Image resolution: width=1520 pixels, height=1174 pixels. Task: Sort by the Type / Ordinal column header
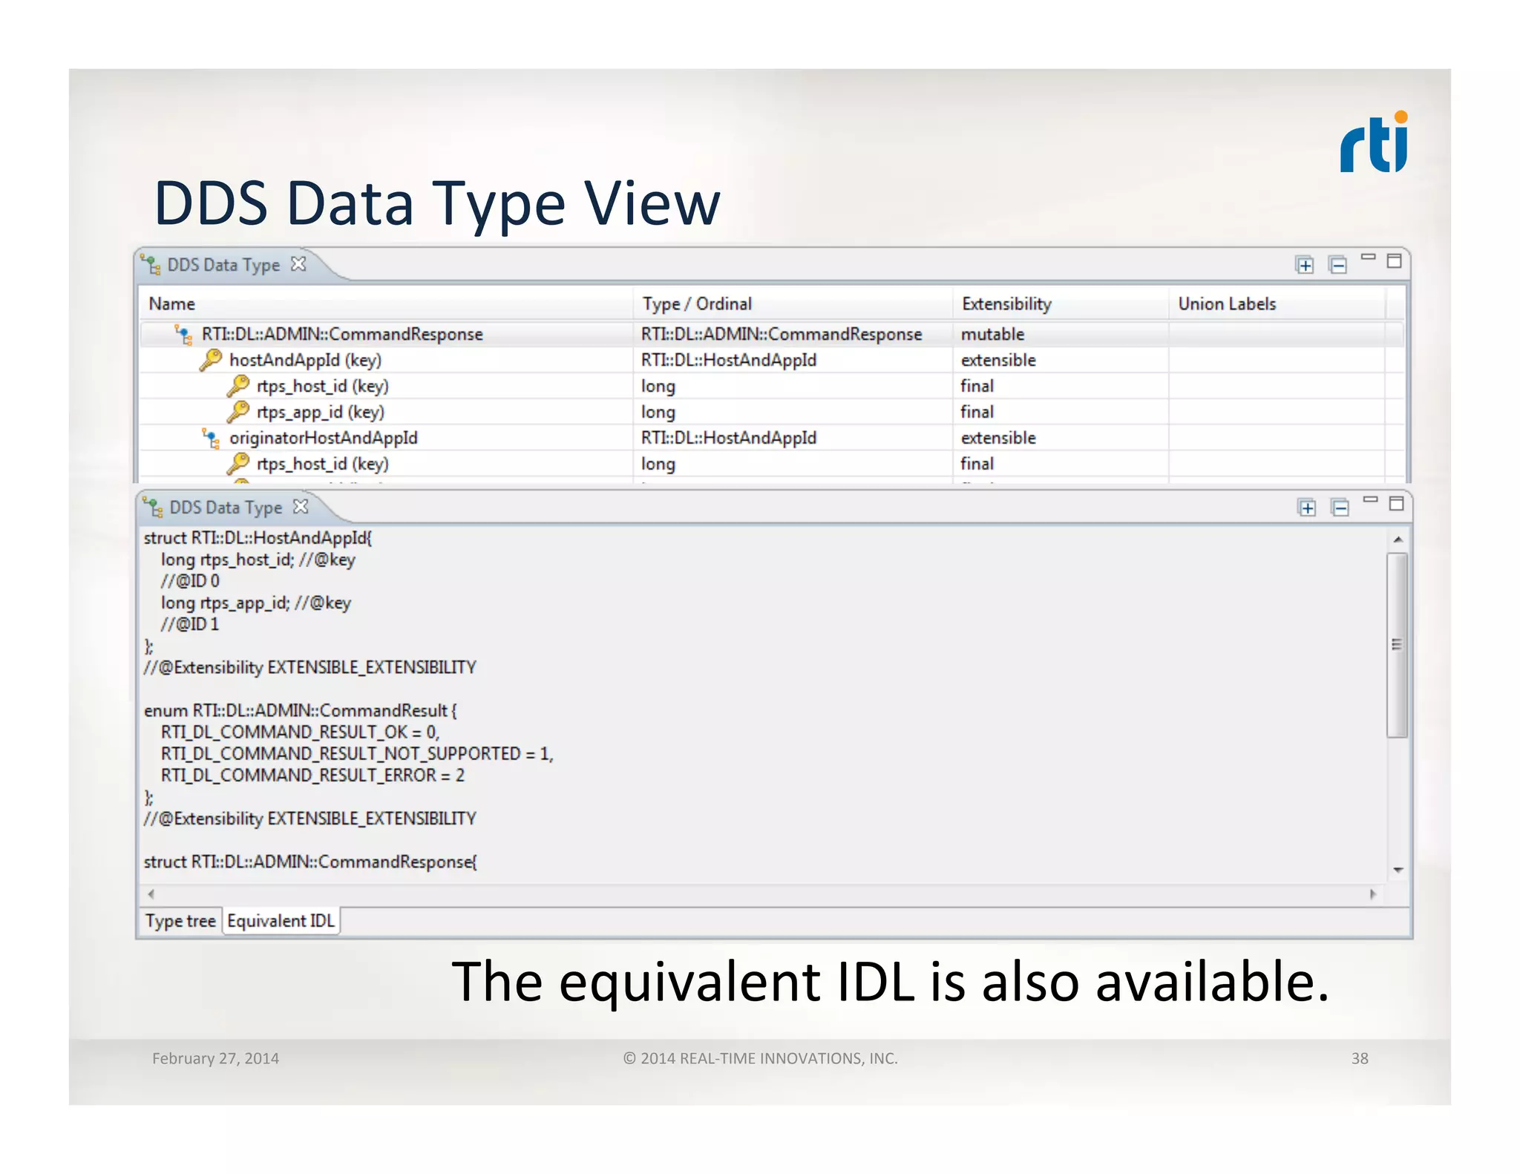(793, 304)
